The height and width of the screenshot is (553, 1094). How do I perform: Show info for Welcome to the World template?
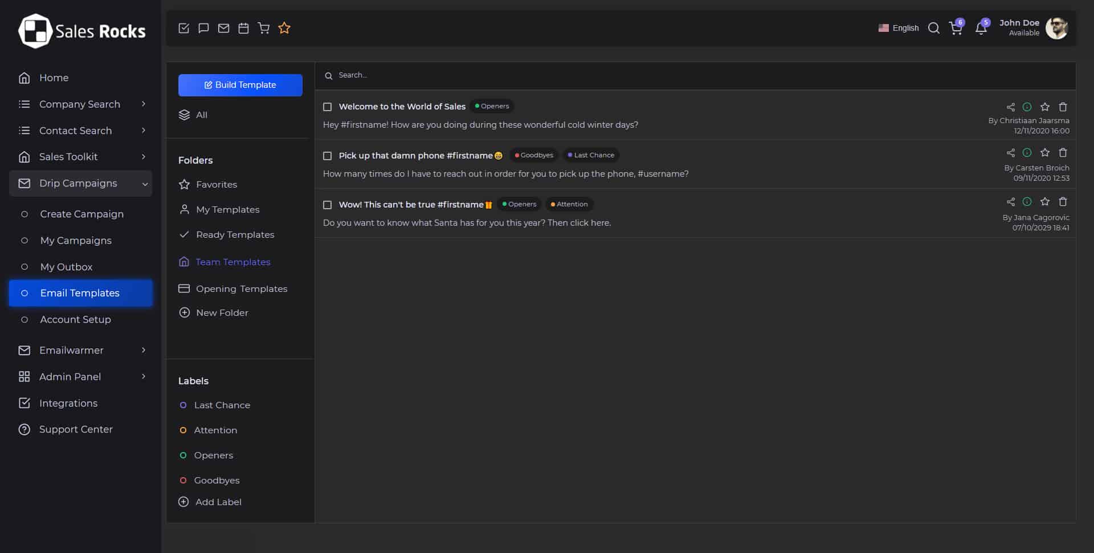(1027, 107)
